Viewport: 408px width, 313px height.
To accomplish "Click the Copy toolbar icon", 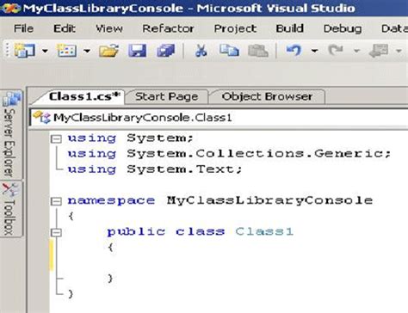I will click(x=229, y=51).
